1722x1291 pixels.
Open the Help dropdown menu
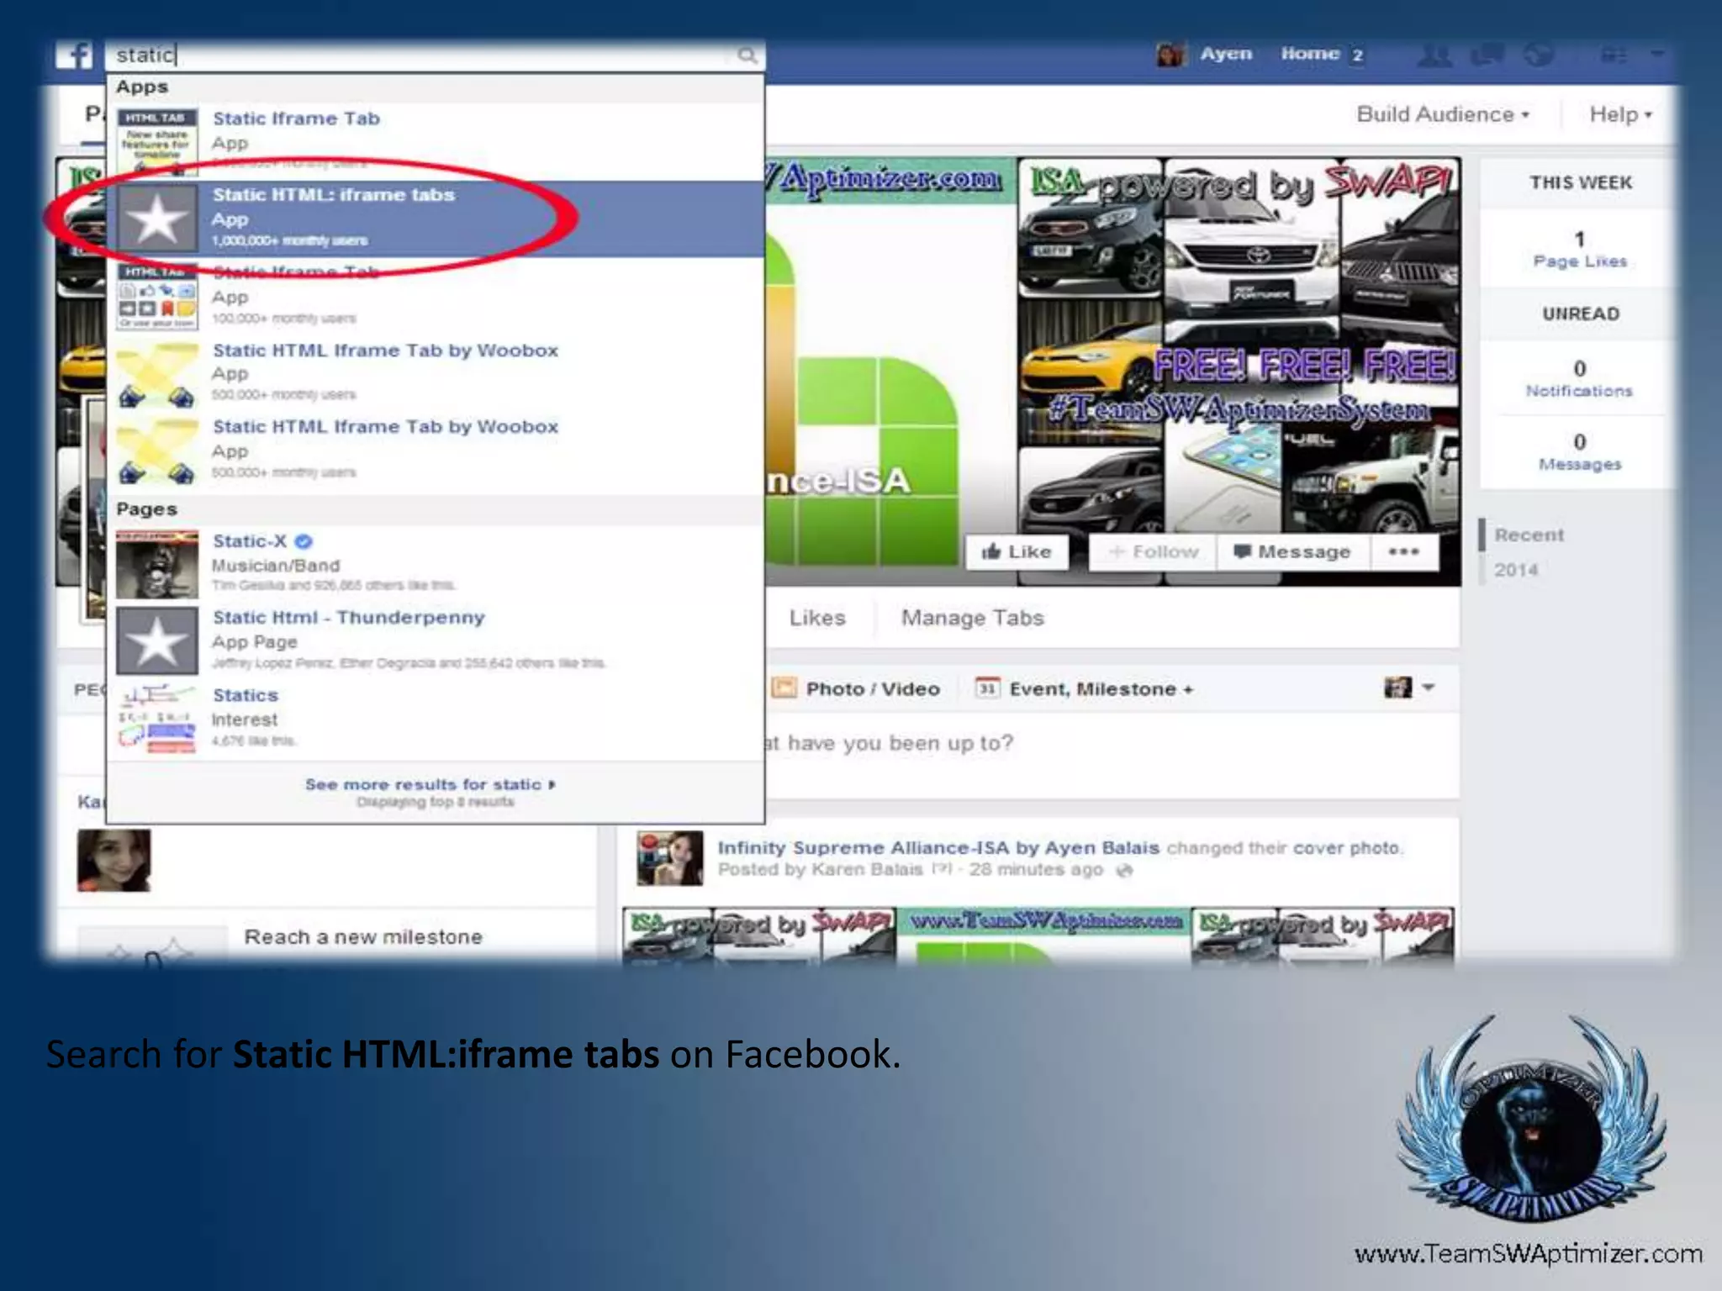[x=1620, y=114]
